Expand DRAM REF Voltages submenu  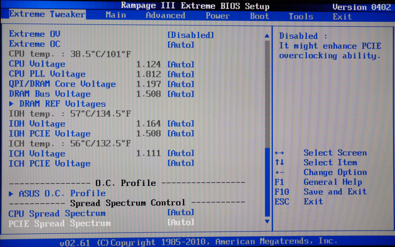tap(57, 104)
